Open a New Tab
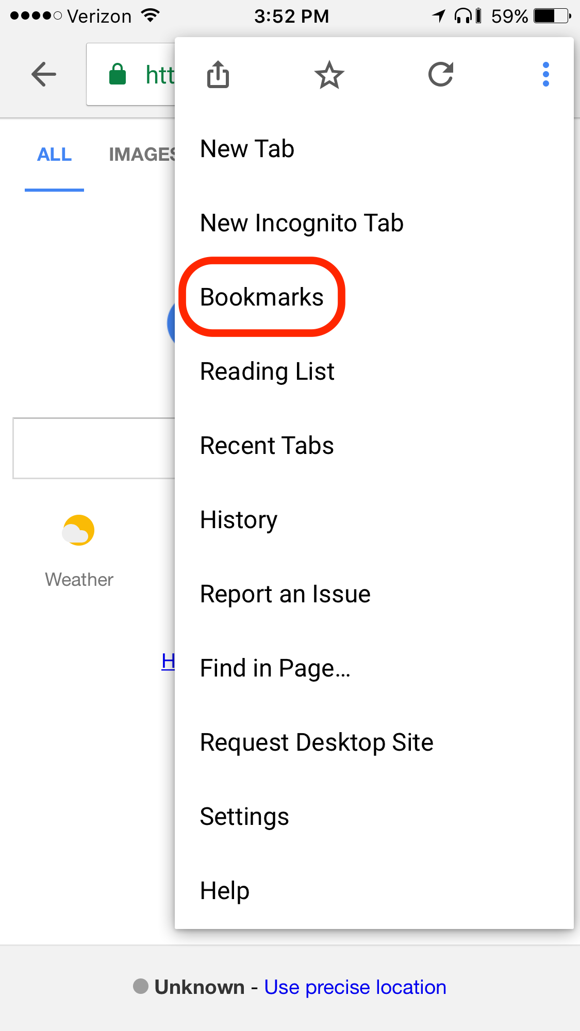 [x=247, y=149]
